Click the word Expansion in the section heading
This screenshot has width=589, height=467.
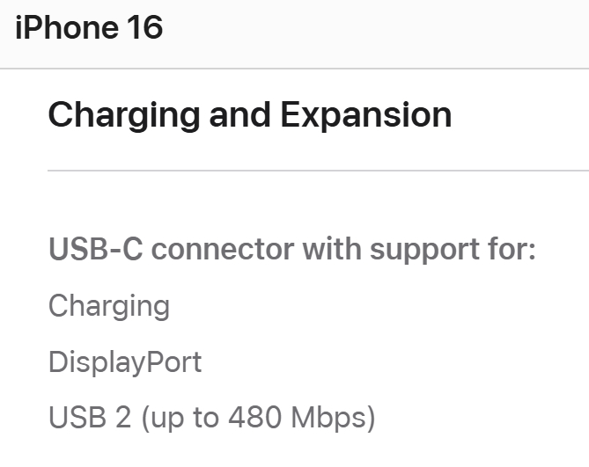[x=366, y=115]
